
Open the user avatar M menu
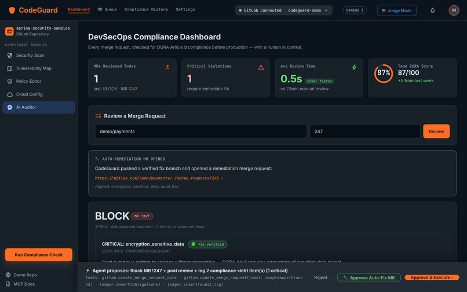click(454, 10)
